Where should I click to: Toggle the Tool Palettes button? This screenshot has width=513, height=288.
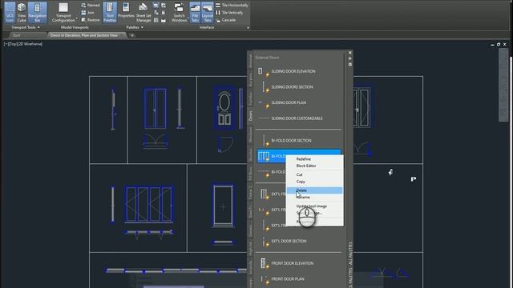[x=110, y=13]
